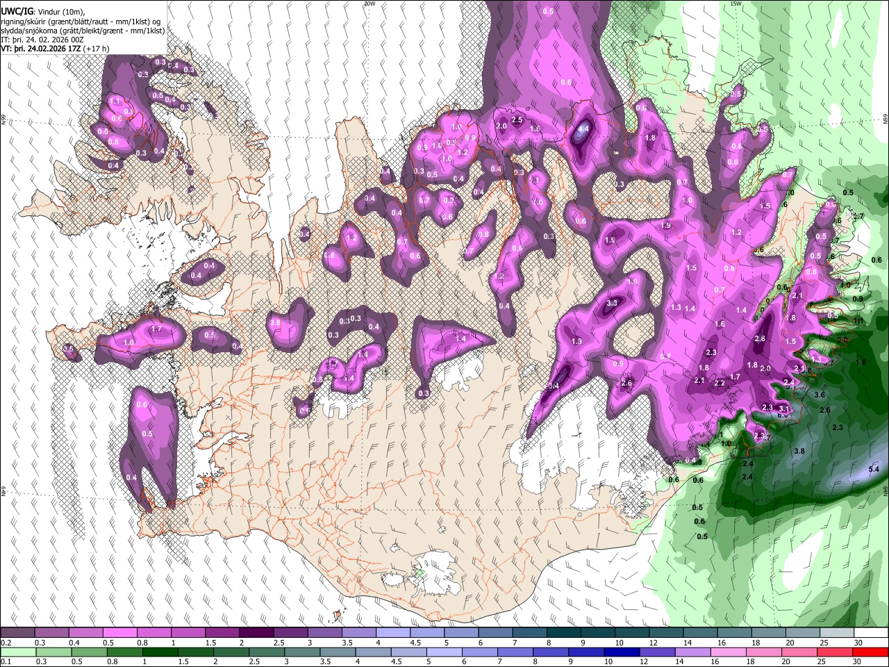Click the 'IT: þri. 24. 02. 2026 00Z' line
889x667 pixels.
tap(42, 40)
